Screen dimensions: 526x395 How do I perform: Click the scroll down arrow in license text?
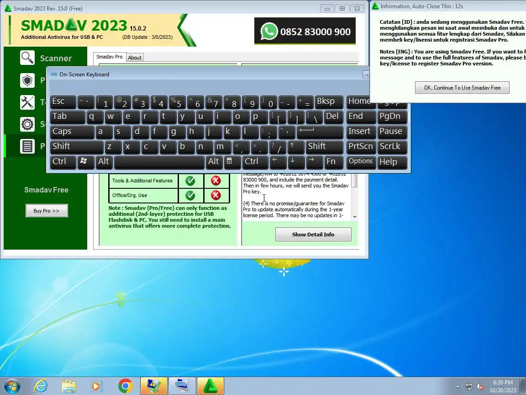(x=355, y=217)
